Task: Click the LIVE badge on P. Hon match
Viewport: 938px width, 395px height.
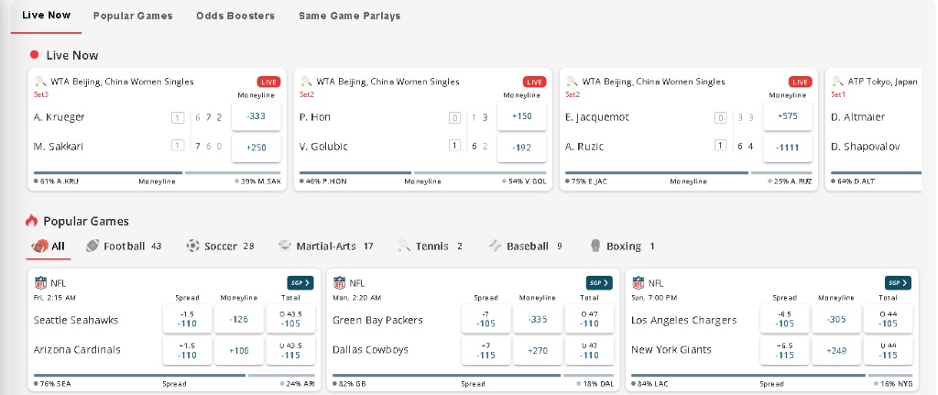Action: [534, 82]
